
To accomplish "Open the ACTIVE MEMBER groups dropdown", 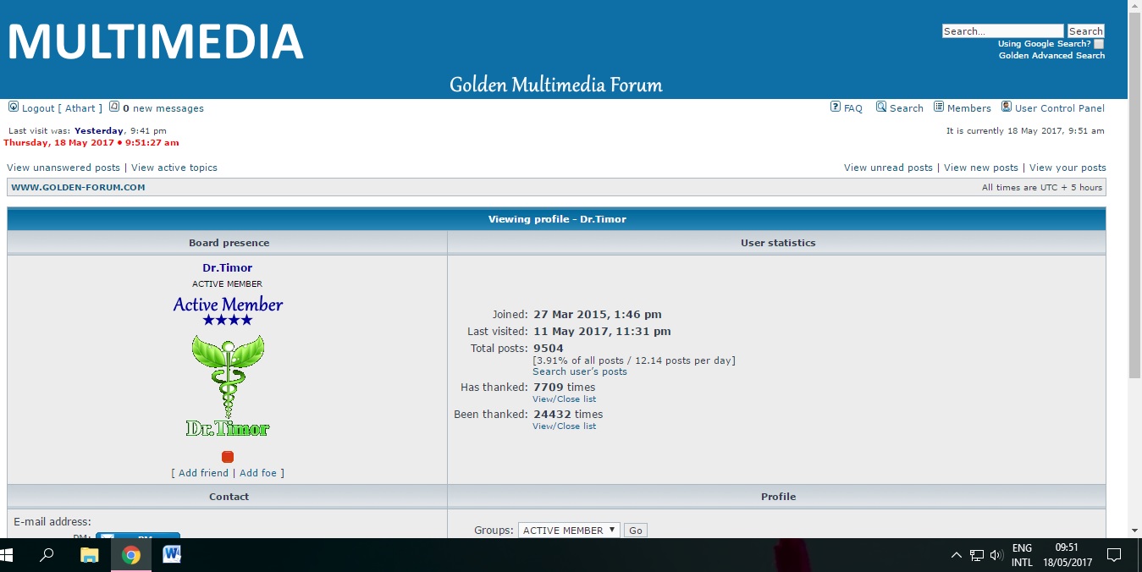I will [569, 531].
